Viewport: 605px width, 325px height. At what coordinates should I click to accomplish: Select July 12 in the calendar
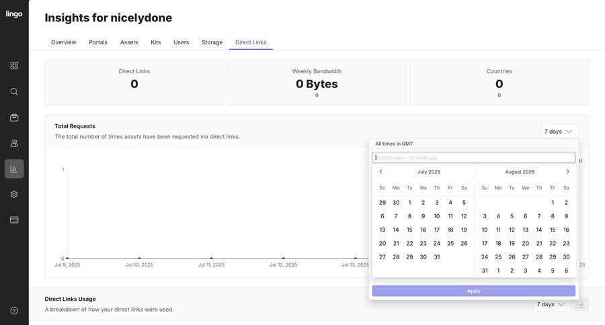pos(464,216)
